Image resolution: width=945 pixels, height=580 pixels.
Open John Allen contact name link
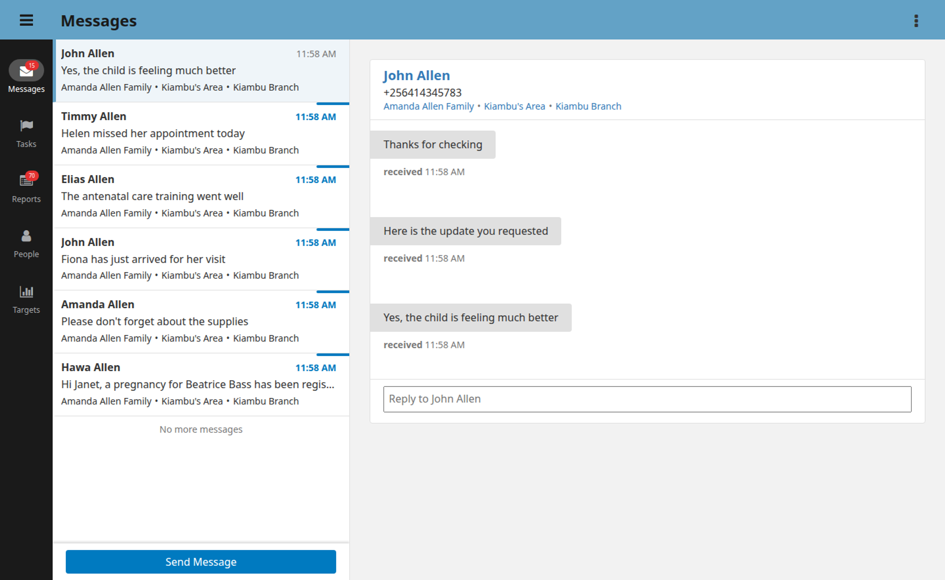click(416, 76)
